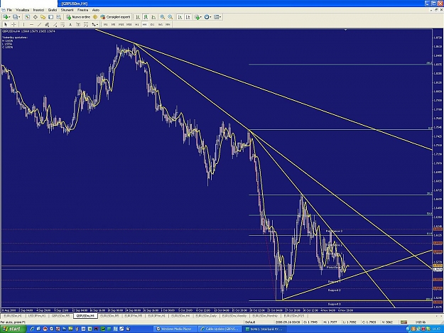Switch chart to D1 timeframe
The height and width of the screenshot is (333, 444).
[x=152, y=25]
